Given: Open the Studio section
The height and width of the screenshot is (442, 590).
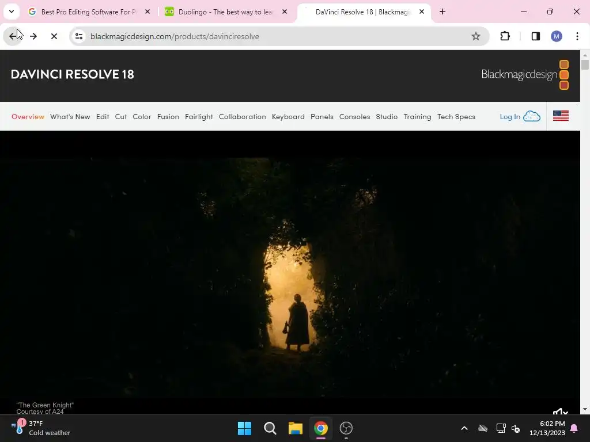Looking at the screenshot, I should (387, 117).
